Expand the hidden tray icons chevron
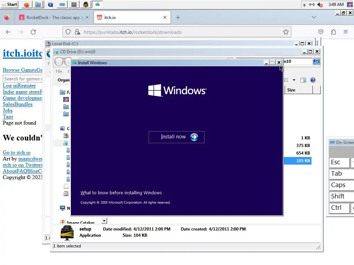 [304, 5]
